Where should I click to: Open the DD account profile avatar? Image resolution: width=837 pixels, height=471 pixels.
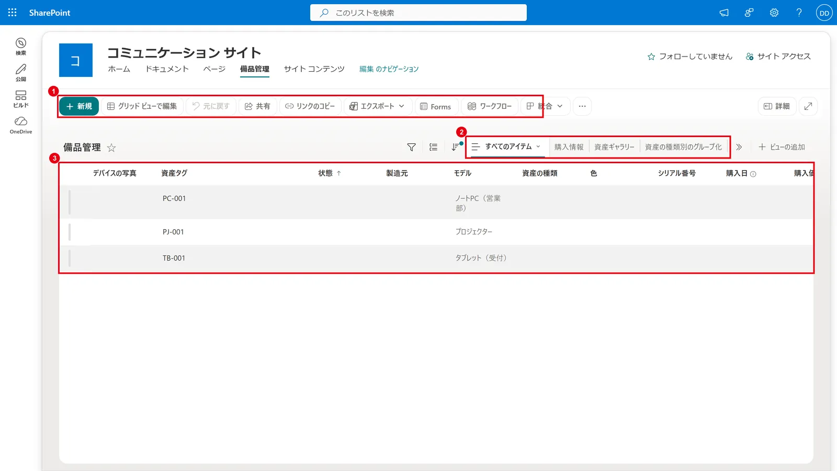824,13
